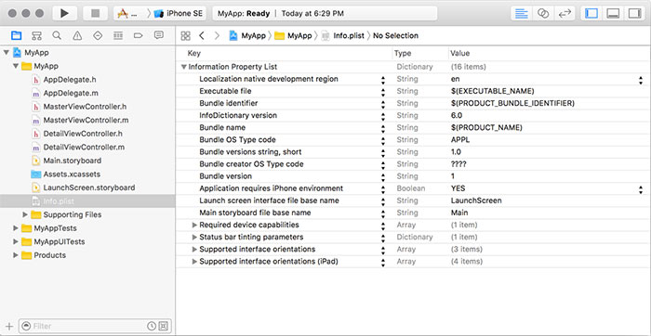Expand Supported interface orientations row

click(194, 250)
